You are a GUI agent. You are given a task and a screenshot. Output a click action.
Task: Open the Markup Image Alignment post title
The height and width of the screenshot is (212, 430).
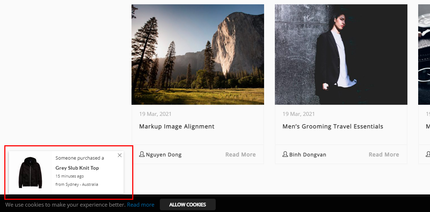coord(177,126)
